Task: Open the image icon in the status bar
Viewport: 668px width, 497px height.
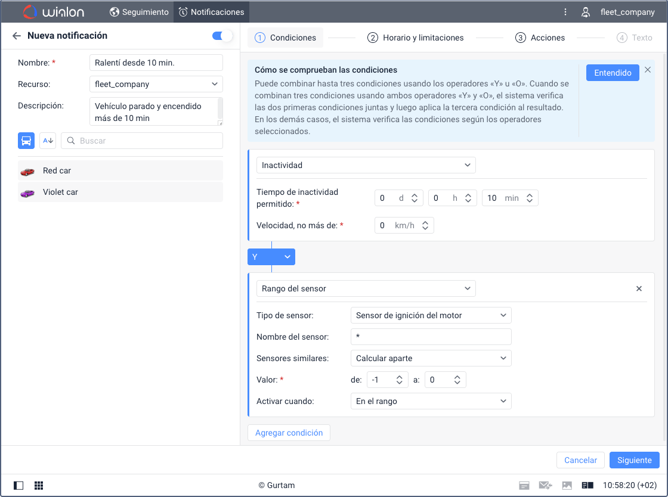Action: 567,486
